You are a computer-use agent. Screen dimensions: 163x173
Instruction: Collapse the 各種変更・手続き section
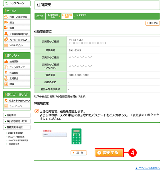17,127
